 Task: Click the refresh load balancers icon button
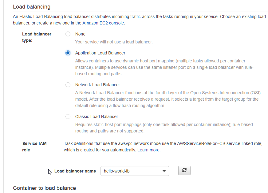(x=184, y=171)
